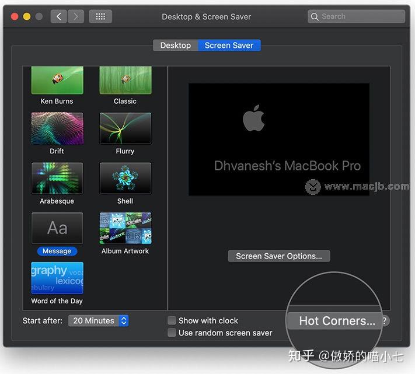
Task: Open Screen Saver Options
Action: (279, 256)
